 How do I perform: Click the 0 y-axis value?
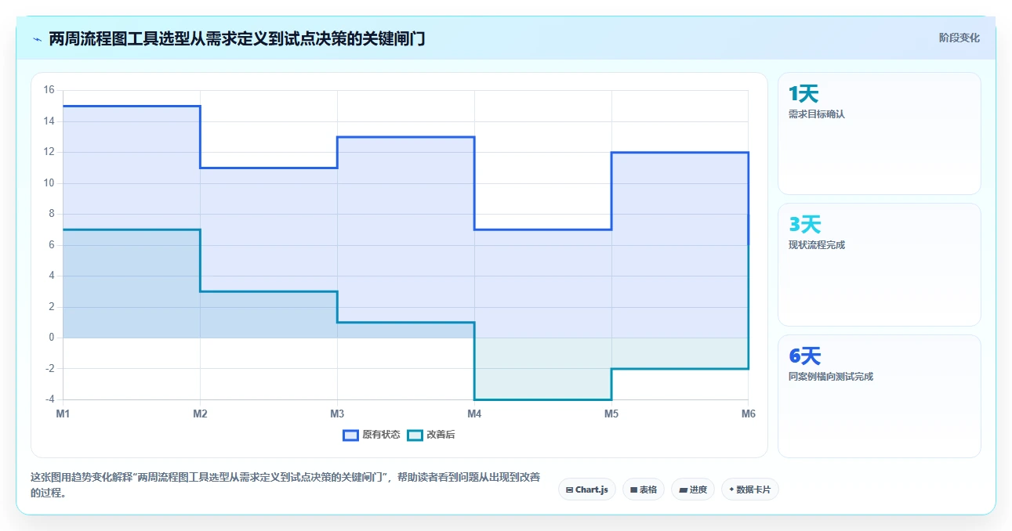pos(52,338)
